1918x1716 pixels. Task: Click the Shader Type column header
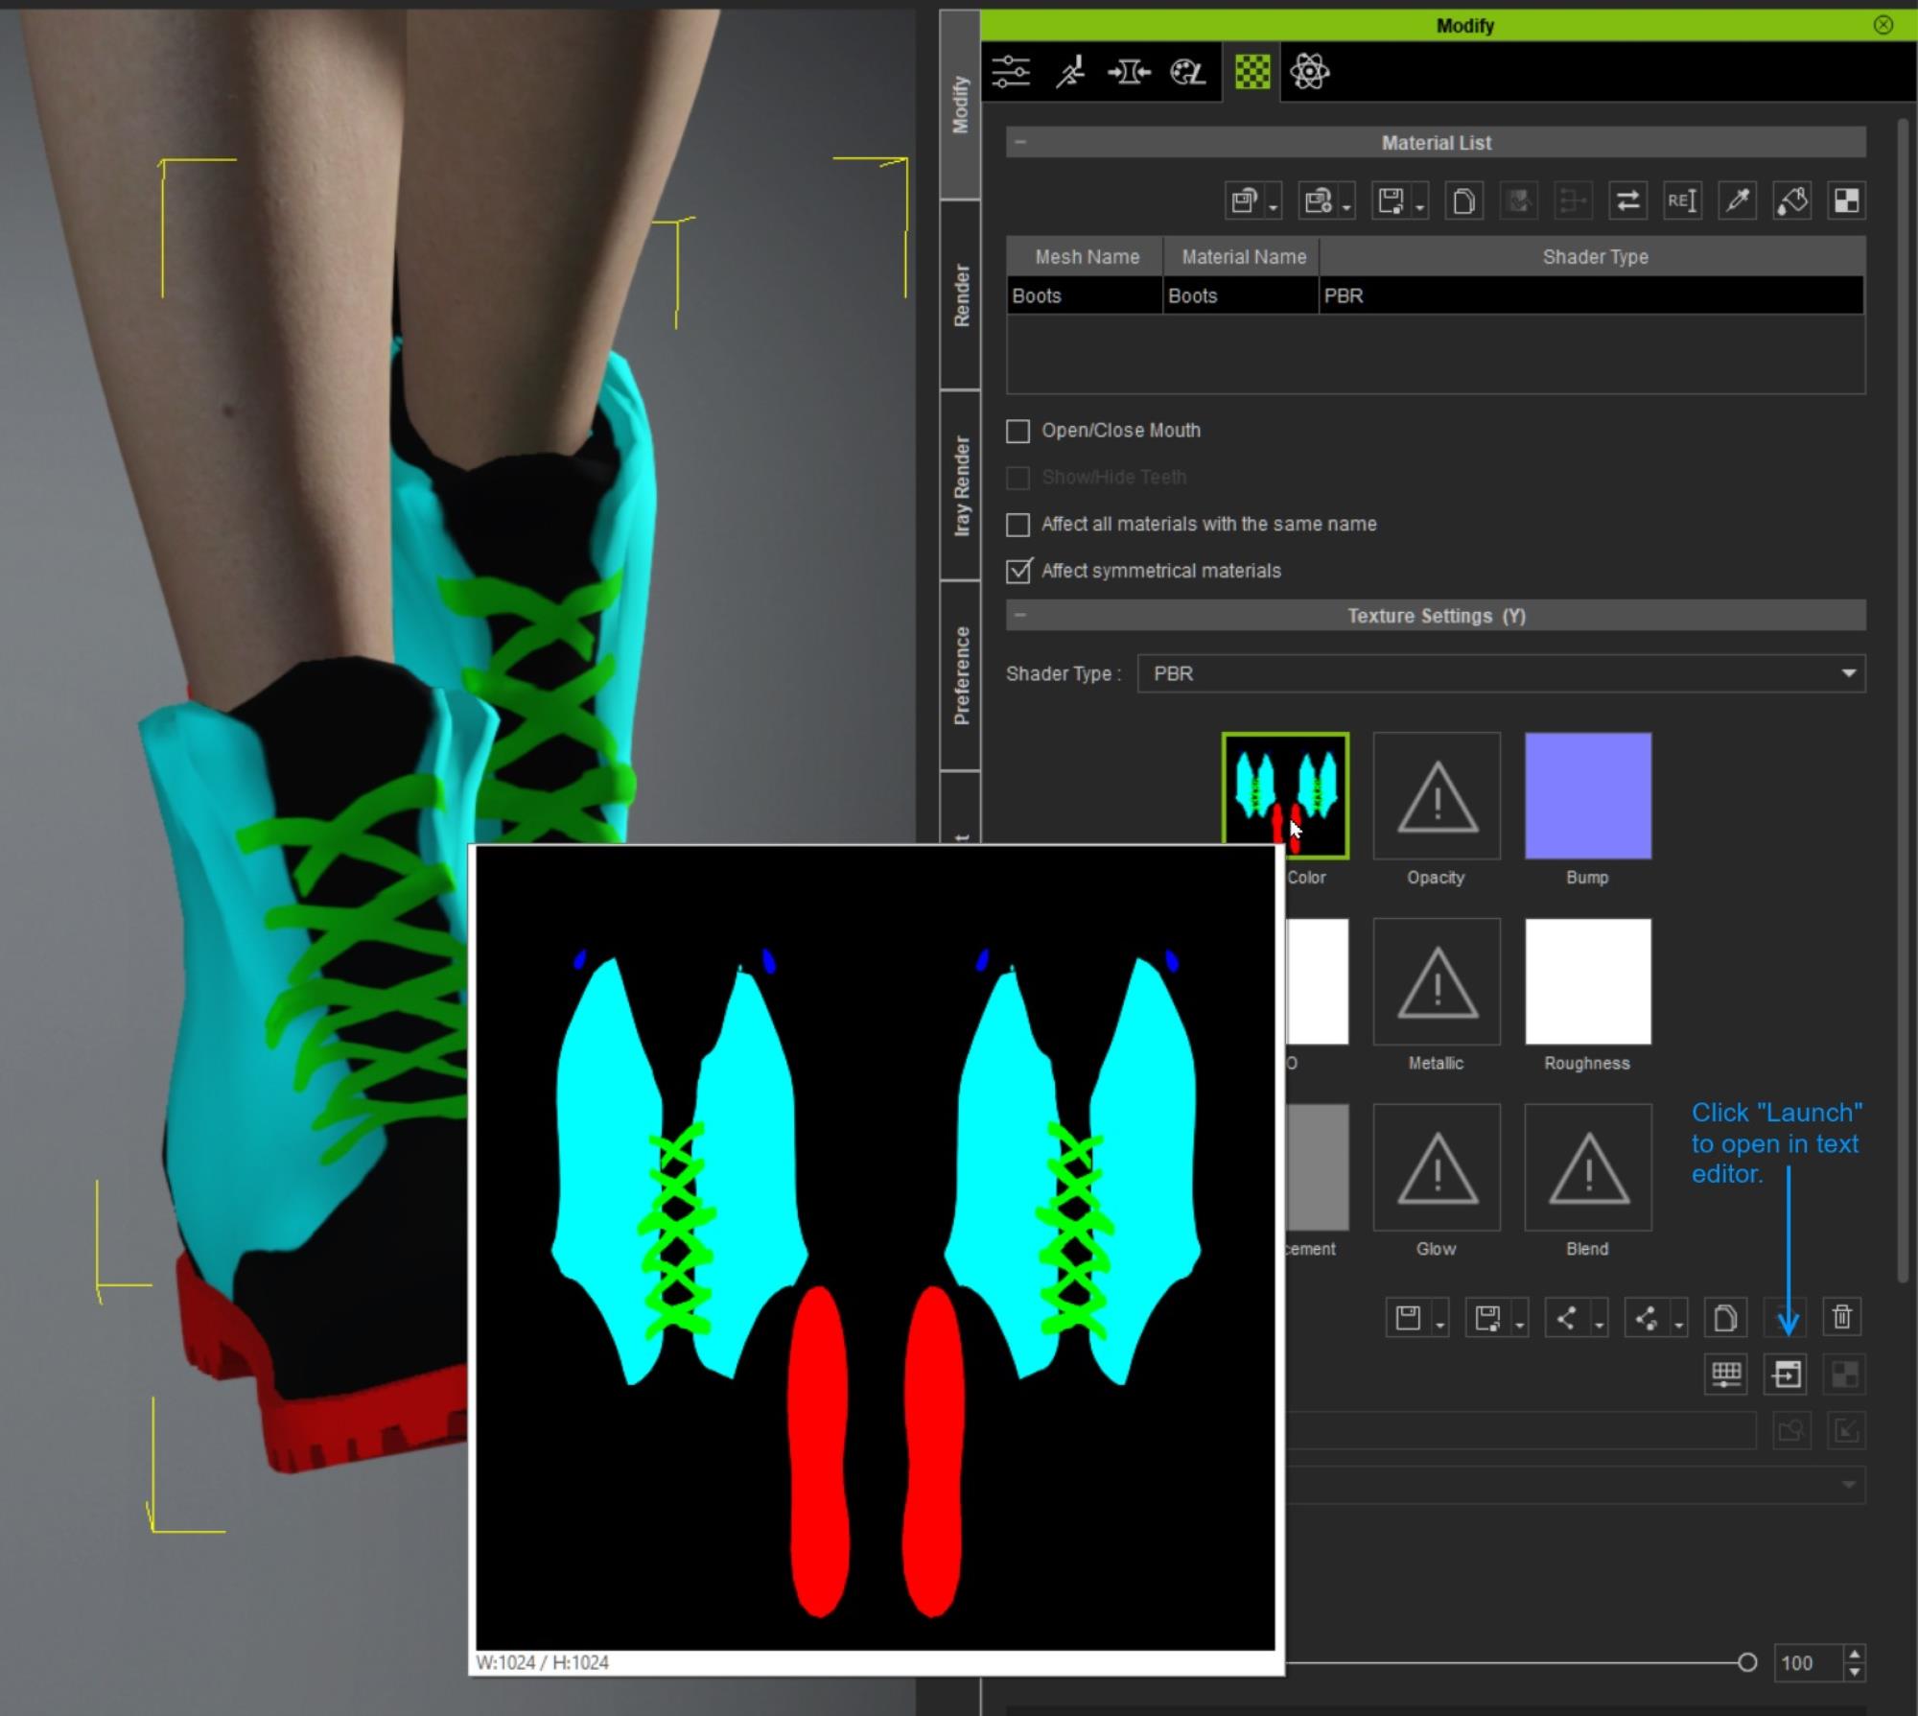point(1594,256)
